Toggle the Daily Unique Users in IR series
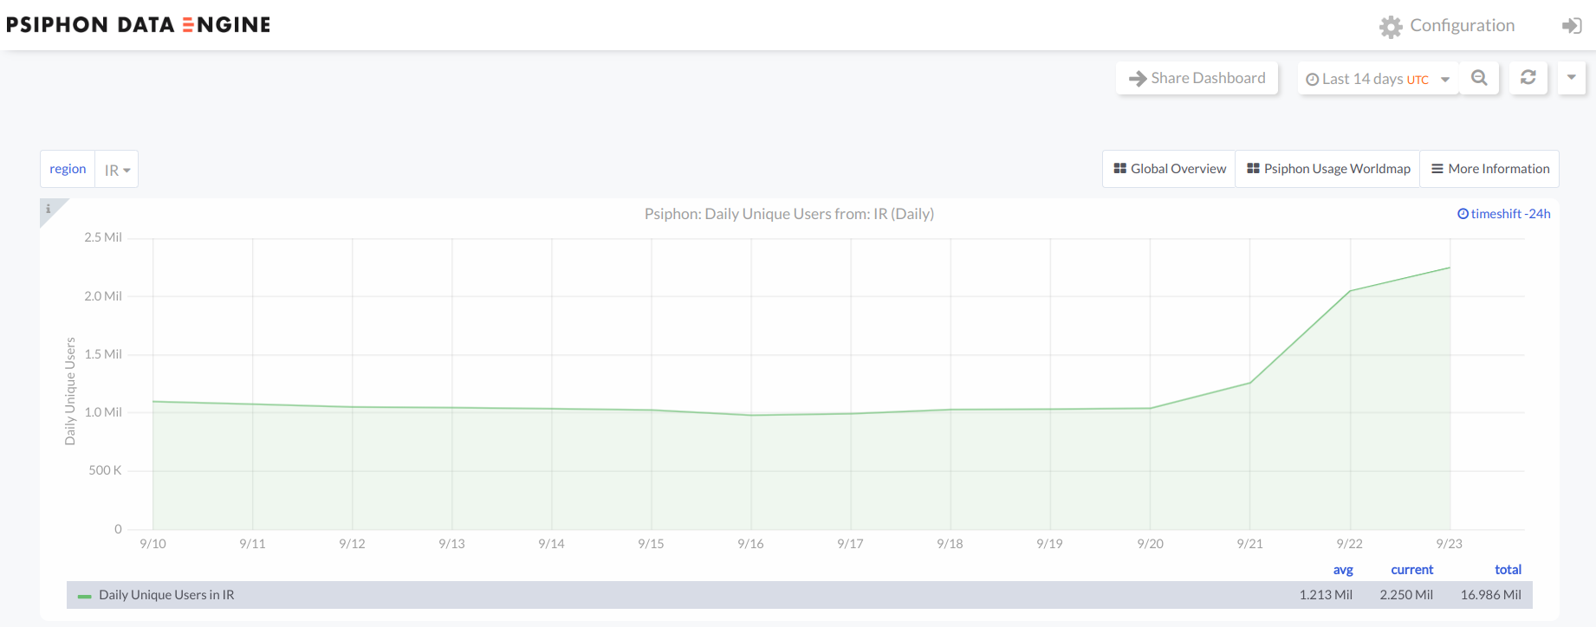 166,595
